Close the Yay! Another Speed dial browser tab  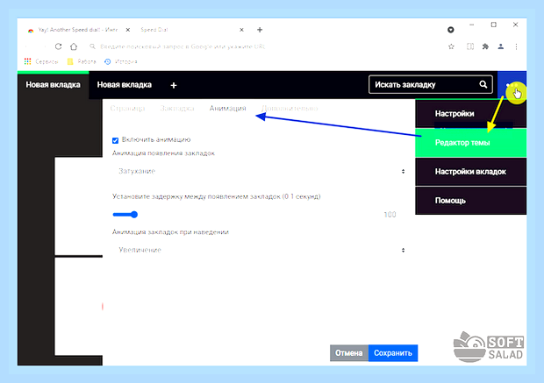tap(128, 30)
